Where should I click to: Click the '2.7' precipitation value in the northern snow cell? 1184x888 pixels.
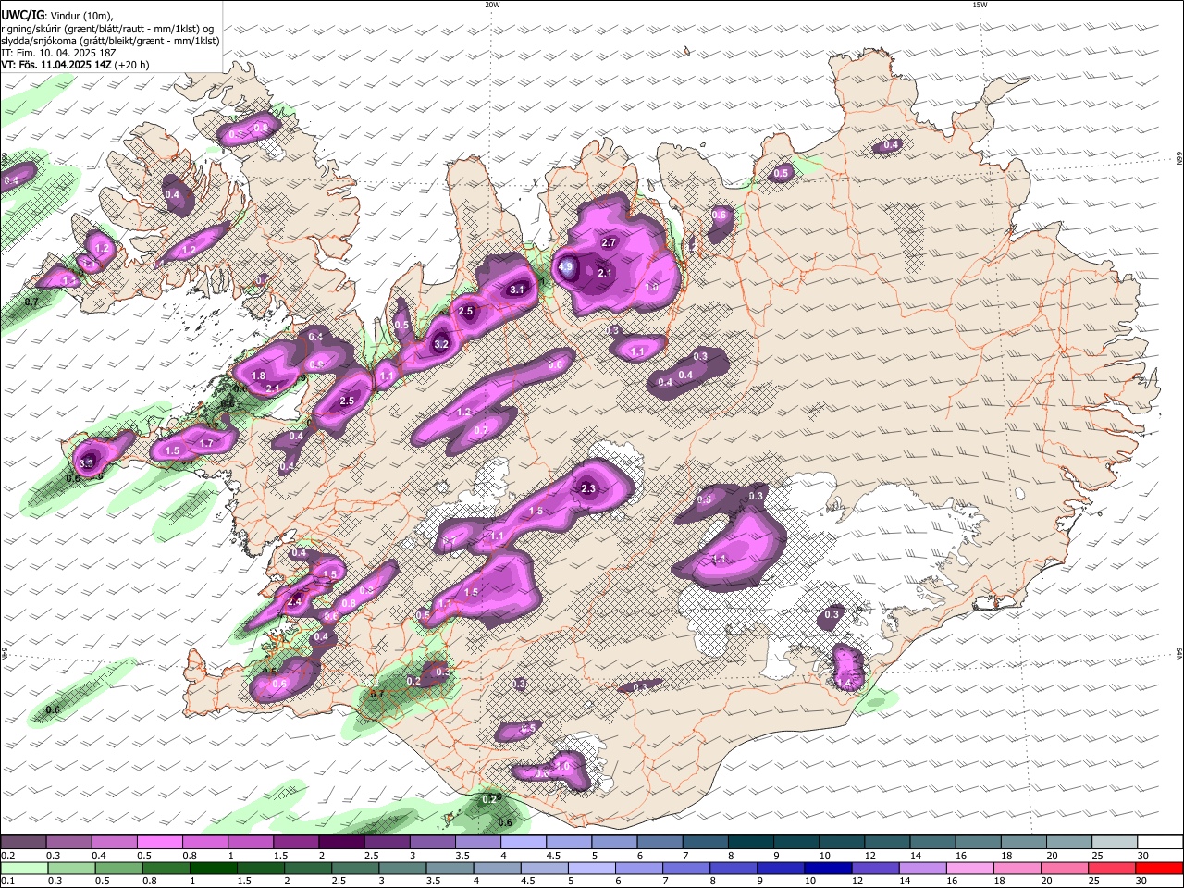pyautogui.click(x=609, y=242)
